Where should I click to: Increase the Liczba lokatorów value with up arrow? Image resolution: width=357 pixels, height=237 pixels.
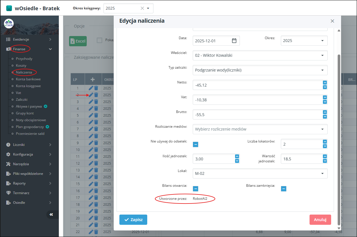tap(325, 142)
